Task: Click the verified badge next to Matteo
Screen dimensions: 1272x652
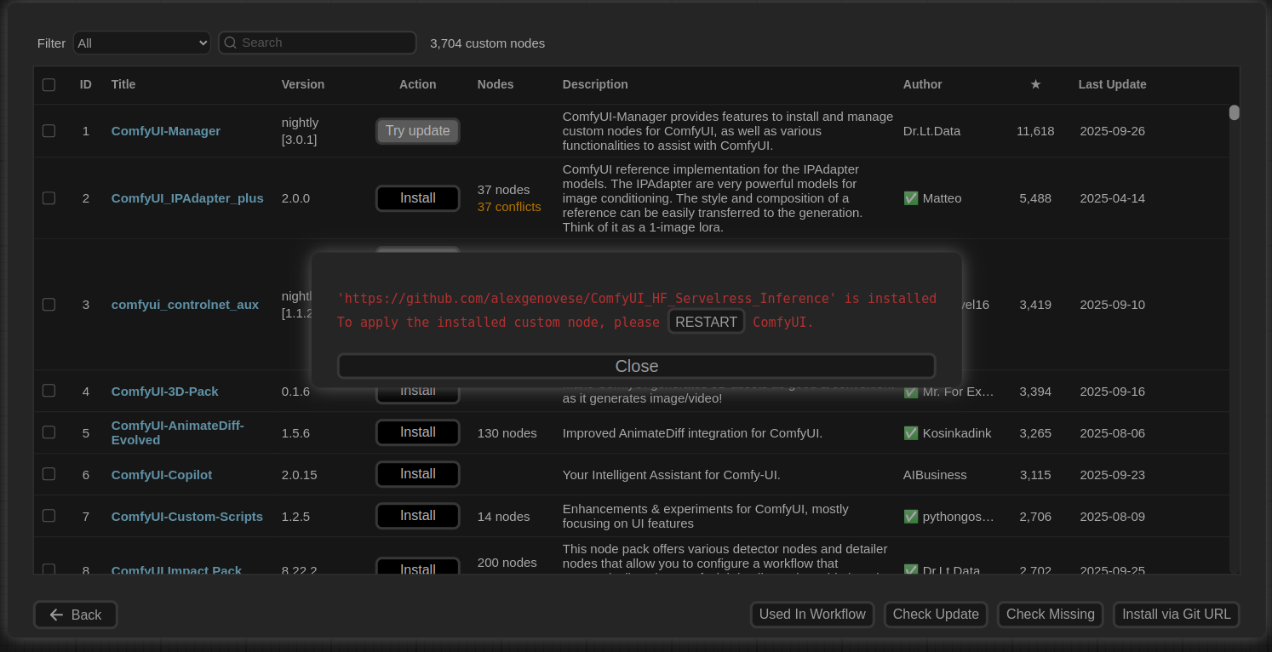Action: (910, 197)
